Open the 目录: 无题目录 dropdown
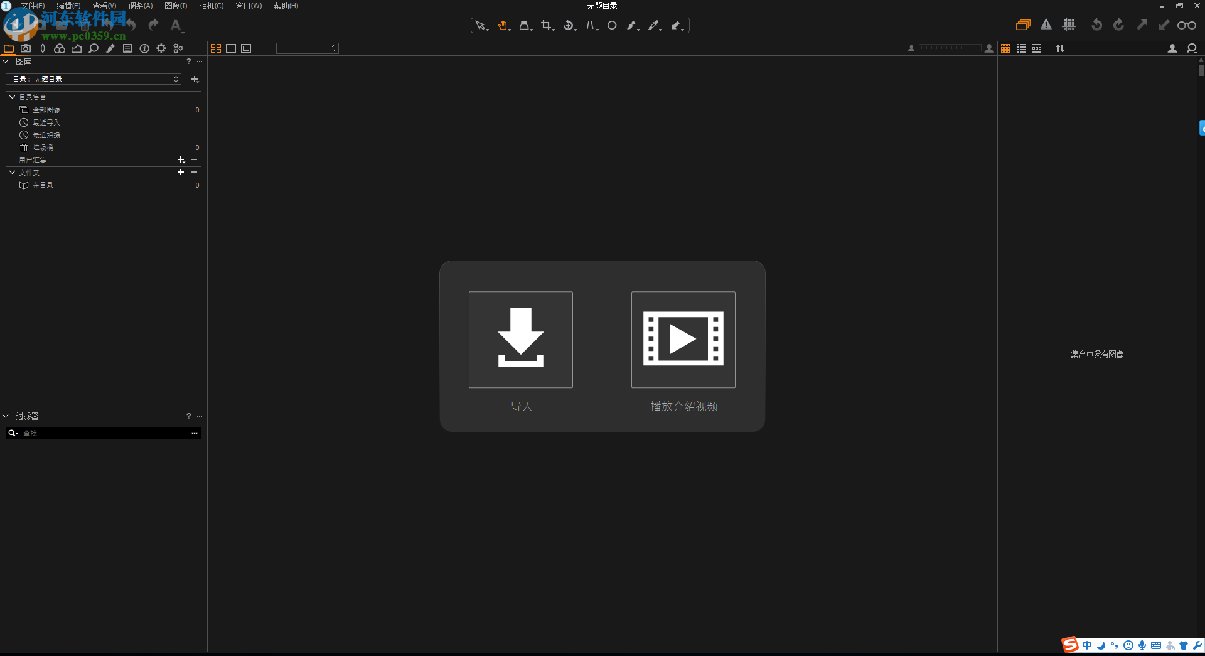Viewport: 1205px width, 656px height. coord(93,79)
